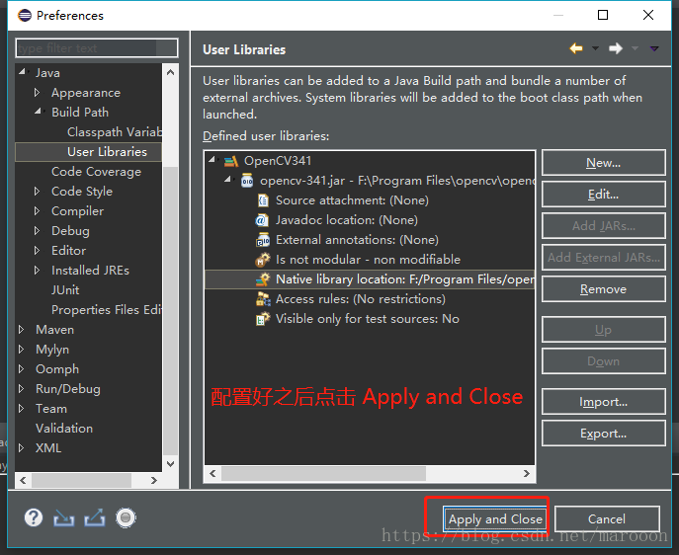Expand the Appearance node
This screenshot has width=679, height=555.
[x=37, y=92]
